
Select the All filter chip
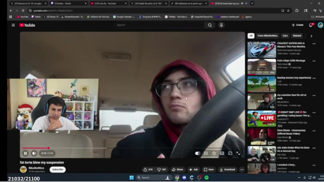251,36
